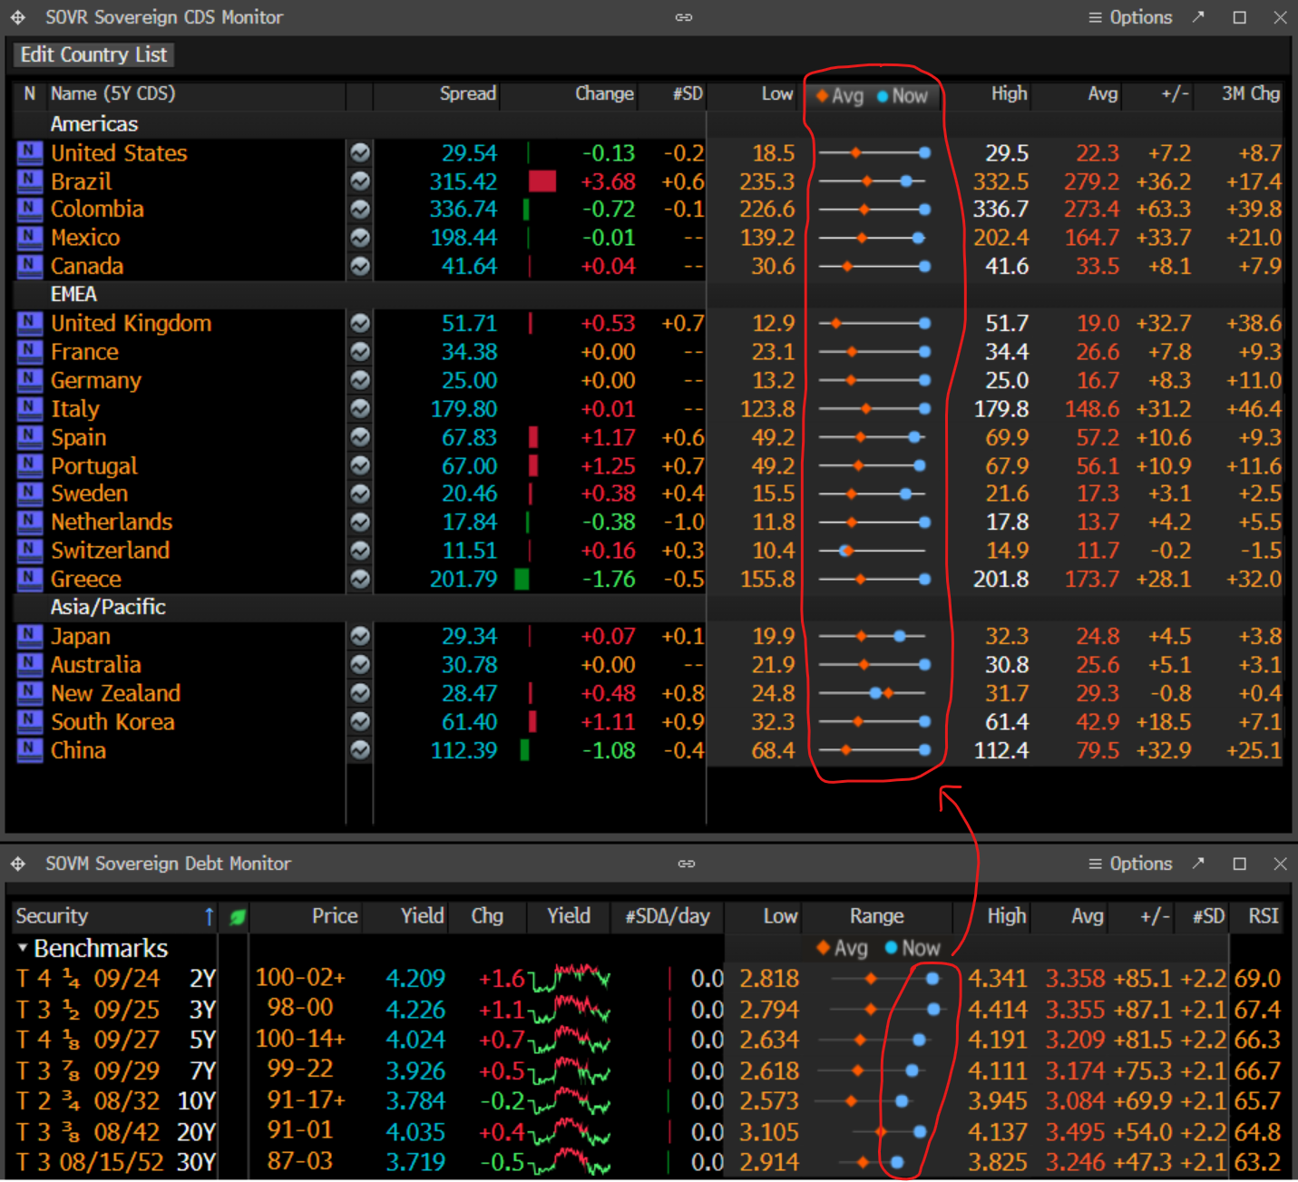
Task: Open Spain CDS link
Action: coord(79,437)
